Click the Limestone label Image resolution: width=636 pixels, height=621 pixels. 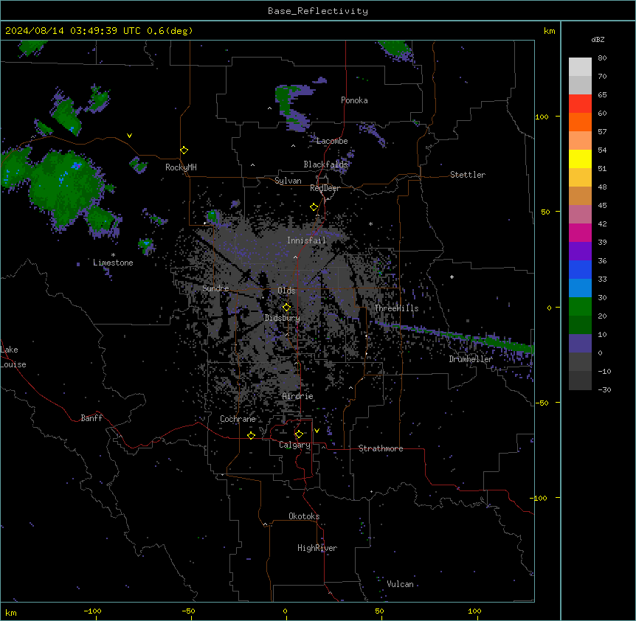tap(113, 263)
